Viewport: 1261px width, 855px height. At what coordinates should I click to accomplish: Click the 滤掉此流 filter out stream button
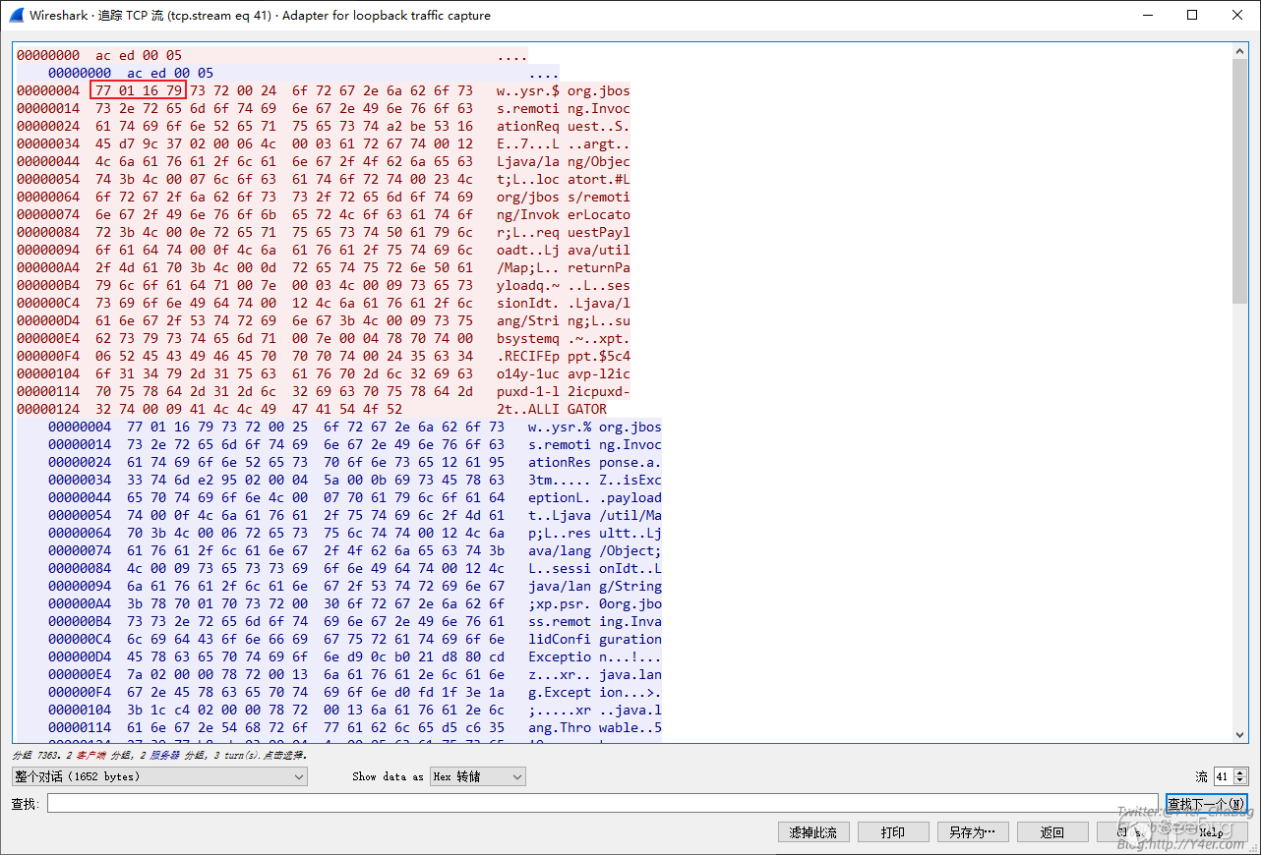coord(815,832)
